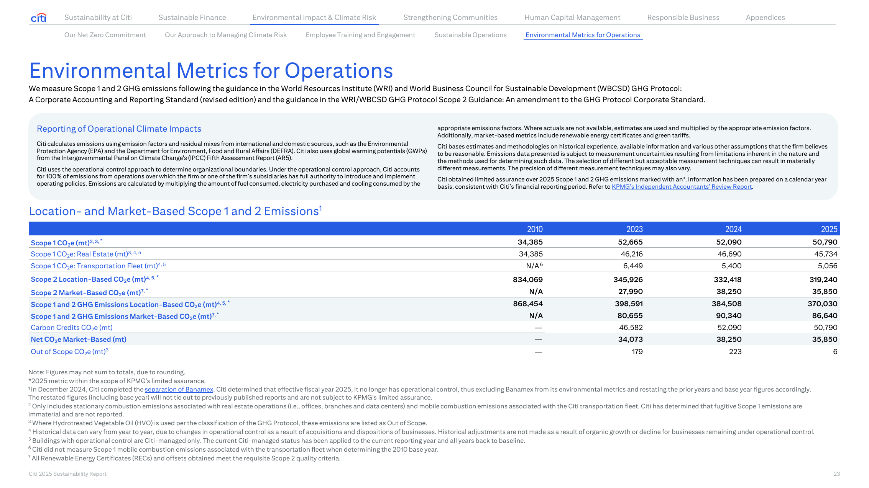Select Scope 2 Market-Based CO2e row label
This screenshot has height=488, width=869.
89,292
